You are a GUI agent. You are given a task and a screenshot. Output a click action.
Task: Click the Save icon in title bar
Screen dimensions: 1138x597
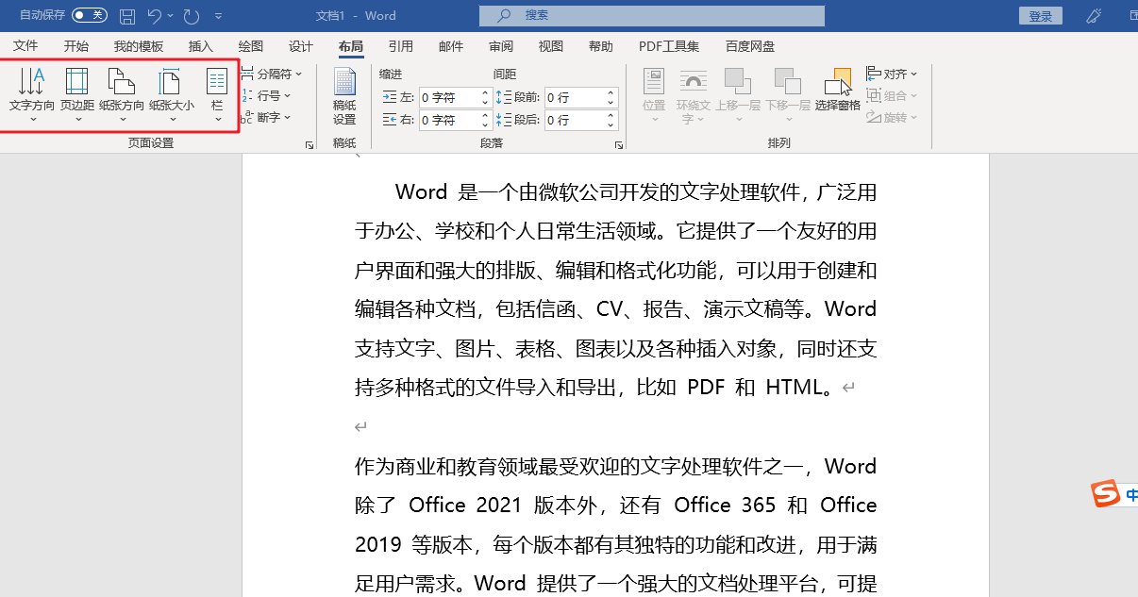pos(127,16)
